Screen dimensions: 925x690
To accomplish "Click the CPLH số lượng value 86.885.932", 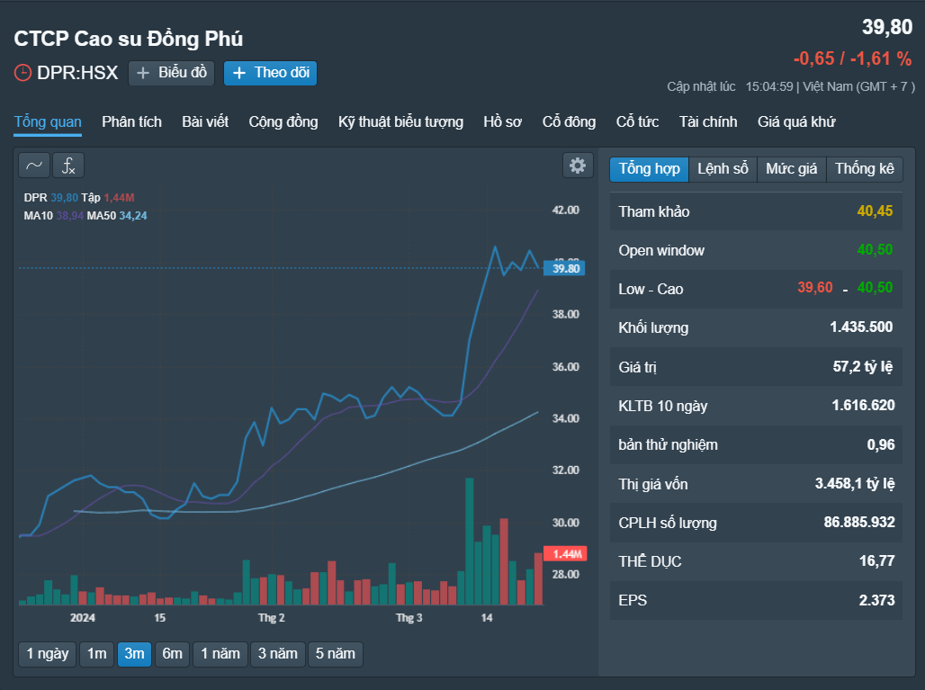I will (x=859, y=522).
